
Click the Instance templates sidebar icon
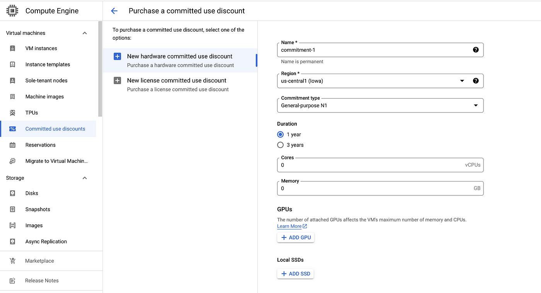[x=12, y=64]
